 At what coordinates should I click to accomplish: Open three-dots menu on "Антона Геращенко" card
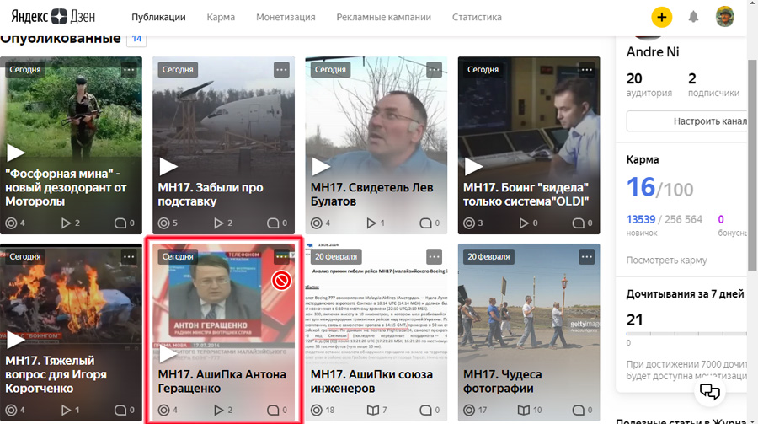(281, 256)
